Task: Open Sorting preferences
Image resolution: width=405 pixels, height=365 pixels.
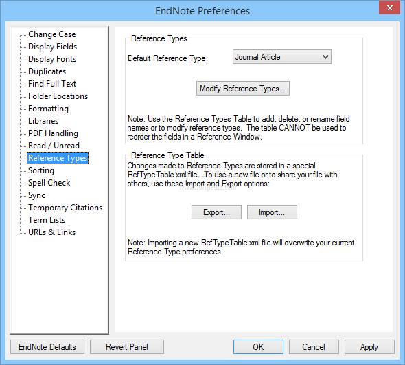Action: coord(41,170)
